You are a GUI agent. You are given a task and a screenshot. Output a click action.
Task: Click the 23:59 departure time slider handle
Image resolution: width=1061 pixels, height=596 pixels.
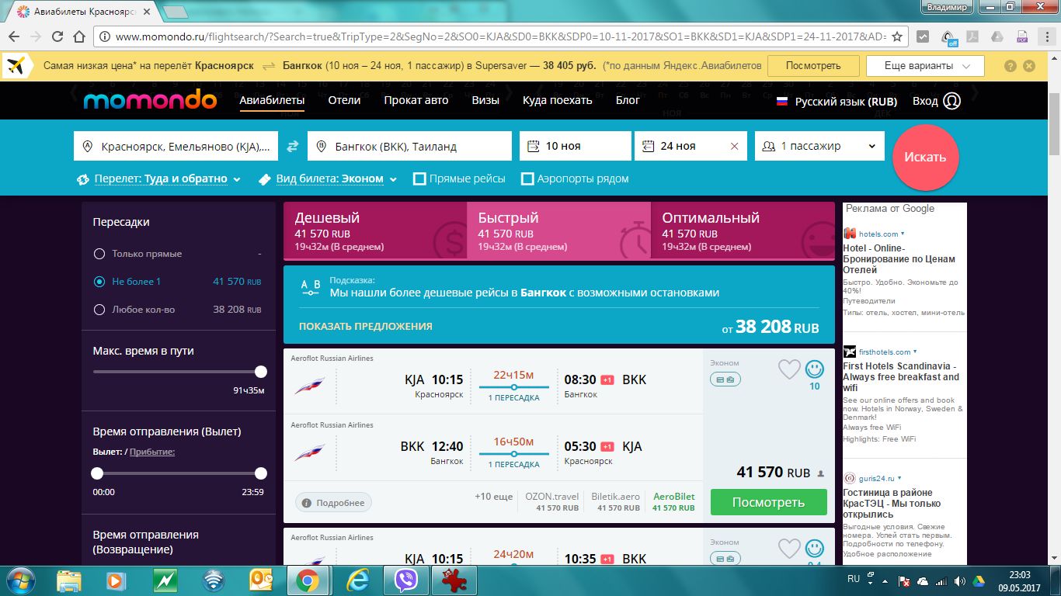(261, 473)
